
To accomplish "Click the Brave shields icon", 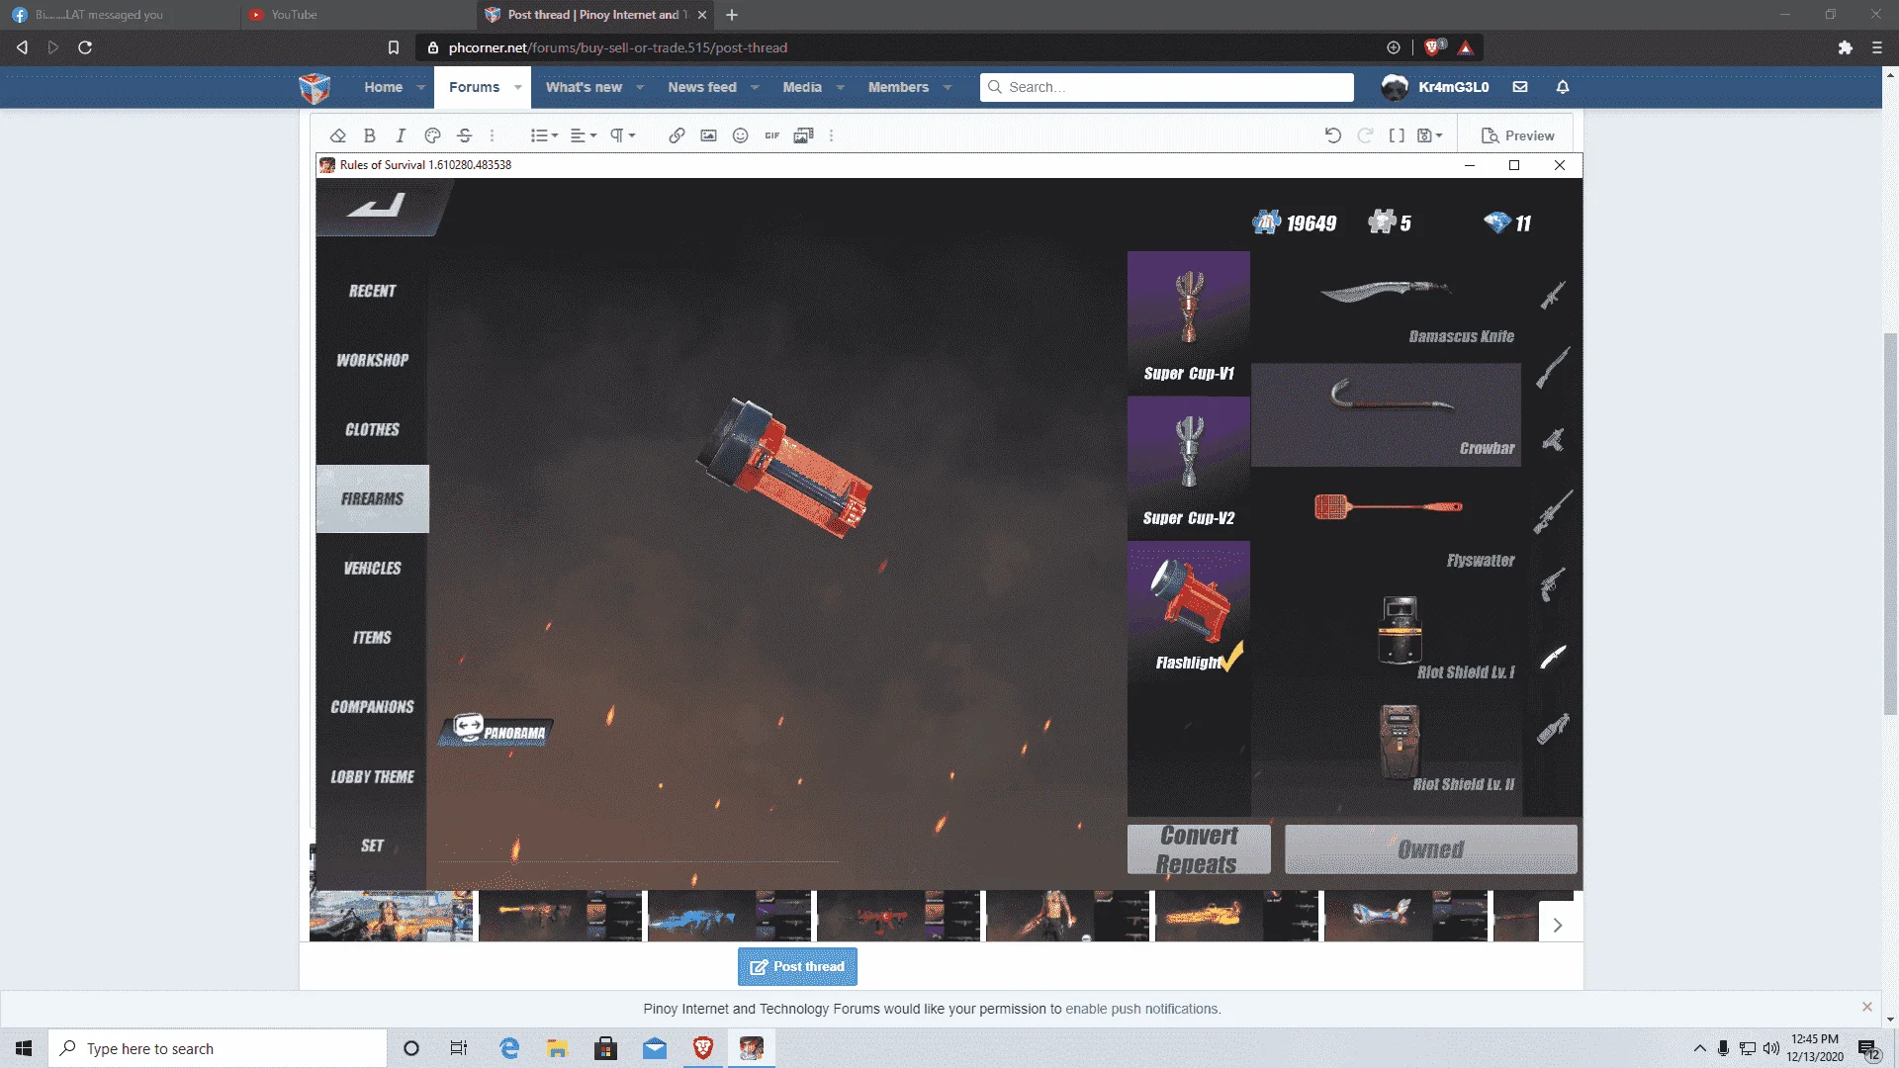I will (x=1433, y=47).
